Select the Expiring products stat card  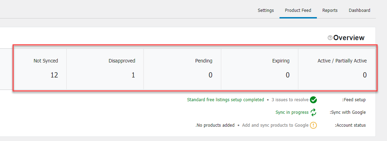tap(260, 69)
